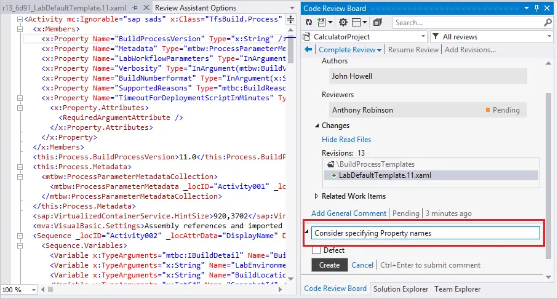Select LabDefaultTemplate.11.xaml in revisions list
This screenshot has height=299, width=558.
(385, 175)
